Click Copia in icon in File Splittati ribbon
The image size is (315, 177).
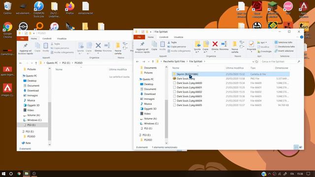coord(206,44)
